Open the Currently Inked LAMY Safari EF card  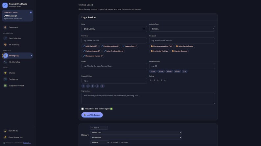(x=17, y=16)
